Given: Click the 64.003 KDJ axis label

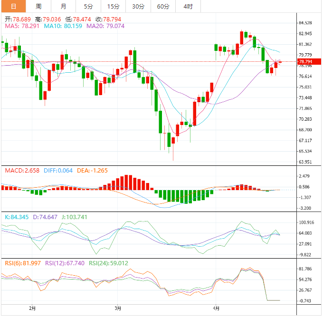Looking at the screenshot, I should coord(305,233).
